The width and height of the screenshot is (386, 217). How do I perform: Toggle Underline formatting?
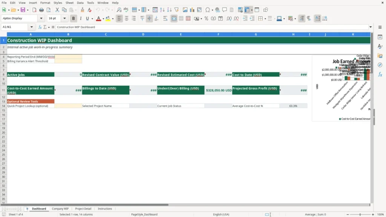click(87, 18)
